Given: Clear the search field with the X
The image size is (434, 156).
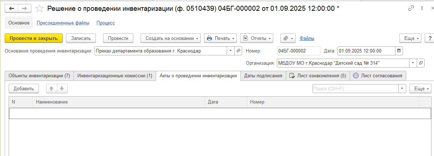Looking at the screenshot, I should [x=402, y=88].
